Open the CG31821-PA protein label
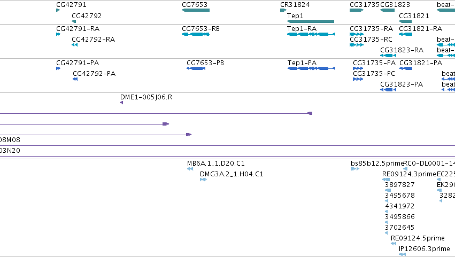This screenshot has width=455, height=257. pos(421,63)
